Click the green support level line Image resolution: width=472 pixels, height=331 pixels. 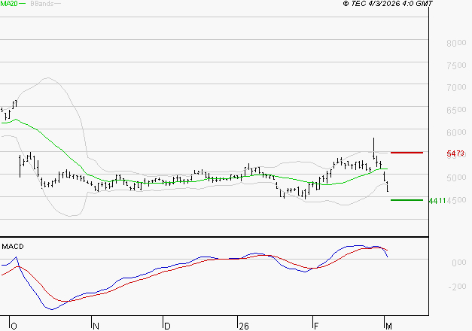(407, 200)
